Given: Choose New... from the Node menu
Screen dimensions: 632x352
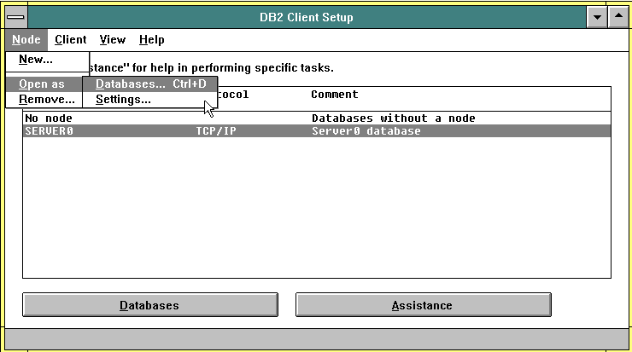Looking at the screenshot, I should pyautogui.click(x=47, y=60).
